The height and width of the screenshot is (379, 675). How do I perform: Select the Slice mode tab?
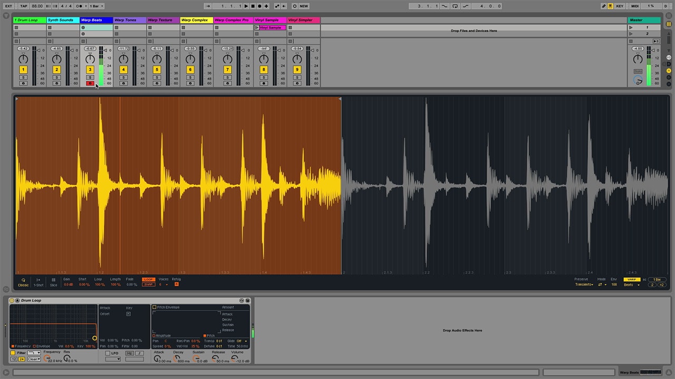pyautogui.click(x=53, y=283)
